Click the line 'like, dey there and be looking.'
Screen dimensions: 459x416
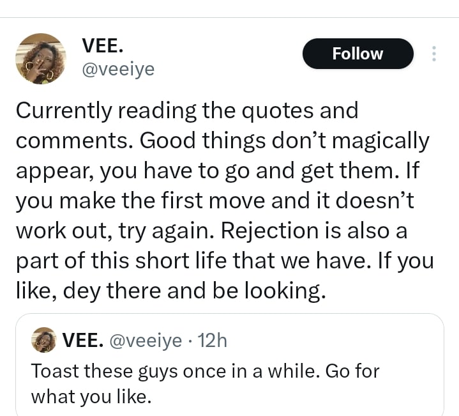[x=171, y=291]
